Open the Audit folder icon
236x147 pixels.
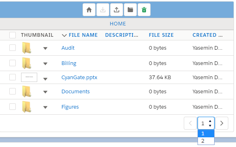point(27,48)
